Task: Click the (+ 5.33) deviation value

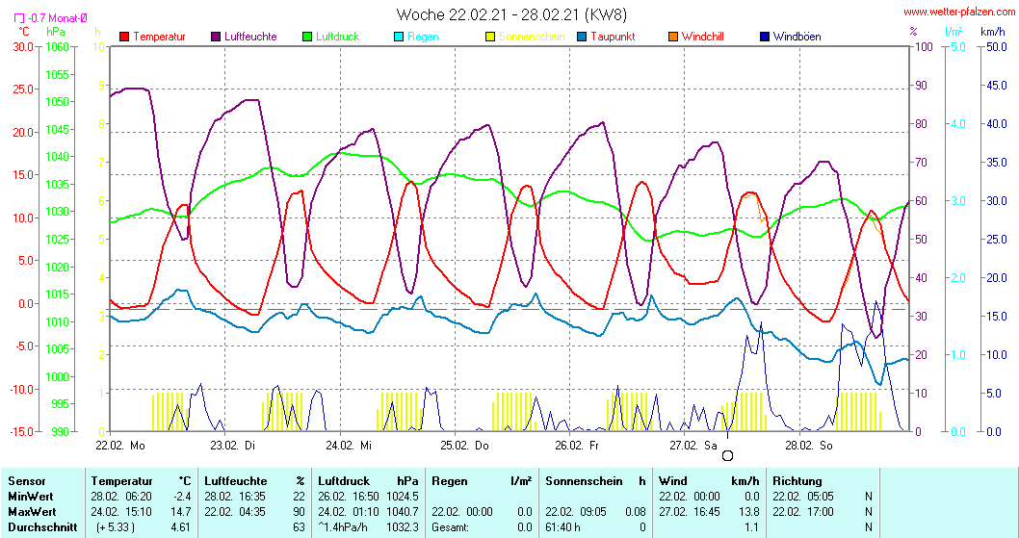Action: tap(116, 527)
